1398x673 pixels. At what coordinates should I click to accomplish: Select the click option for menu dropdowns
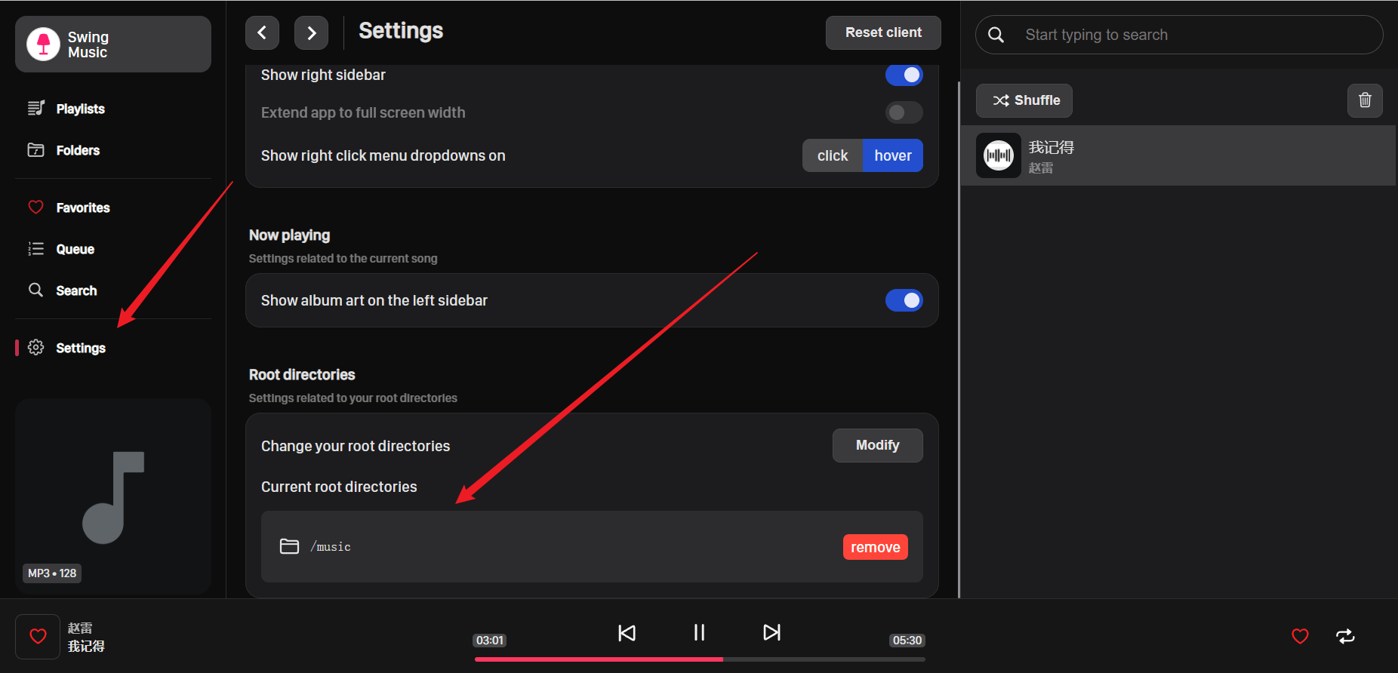(833, 155)
